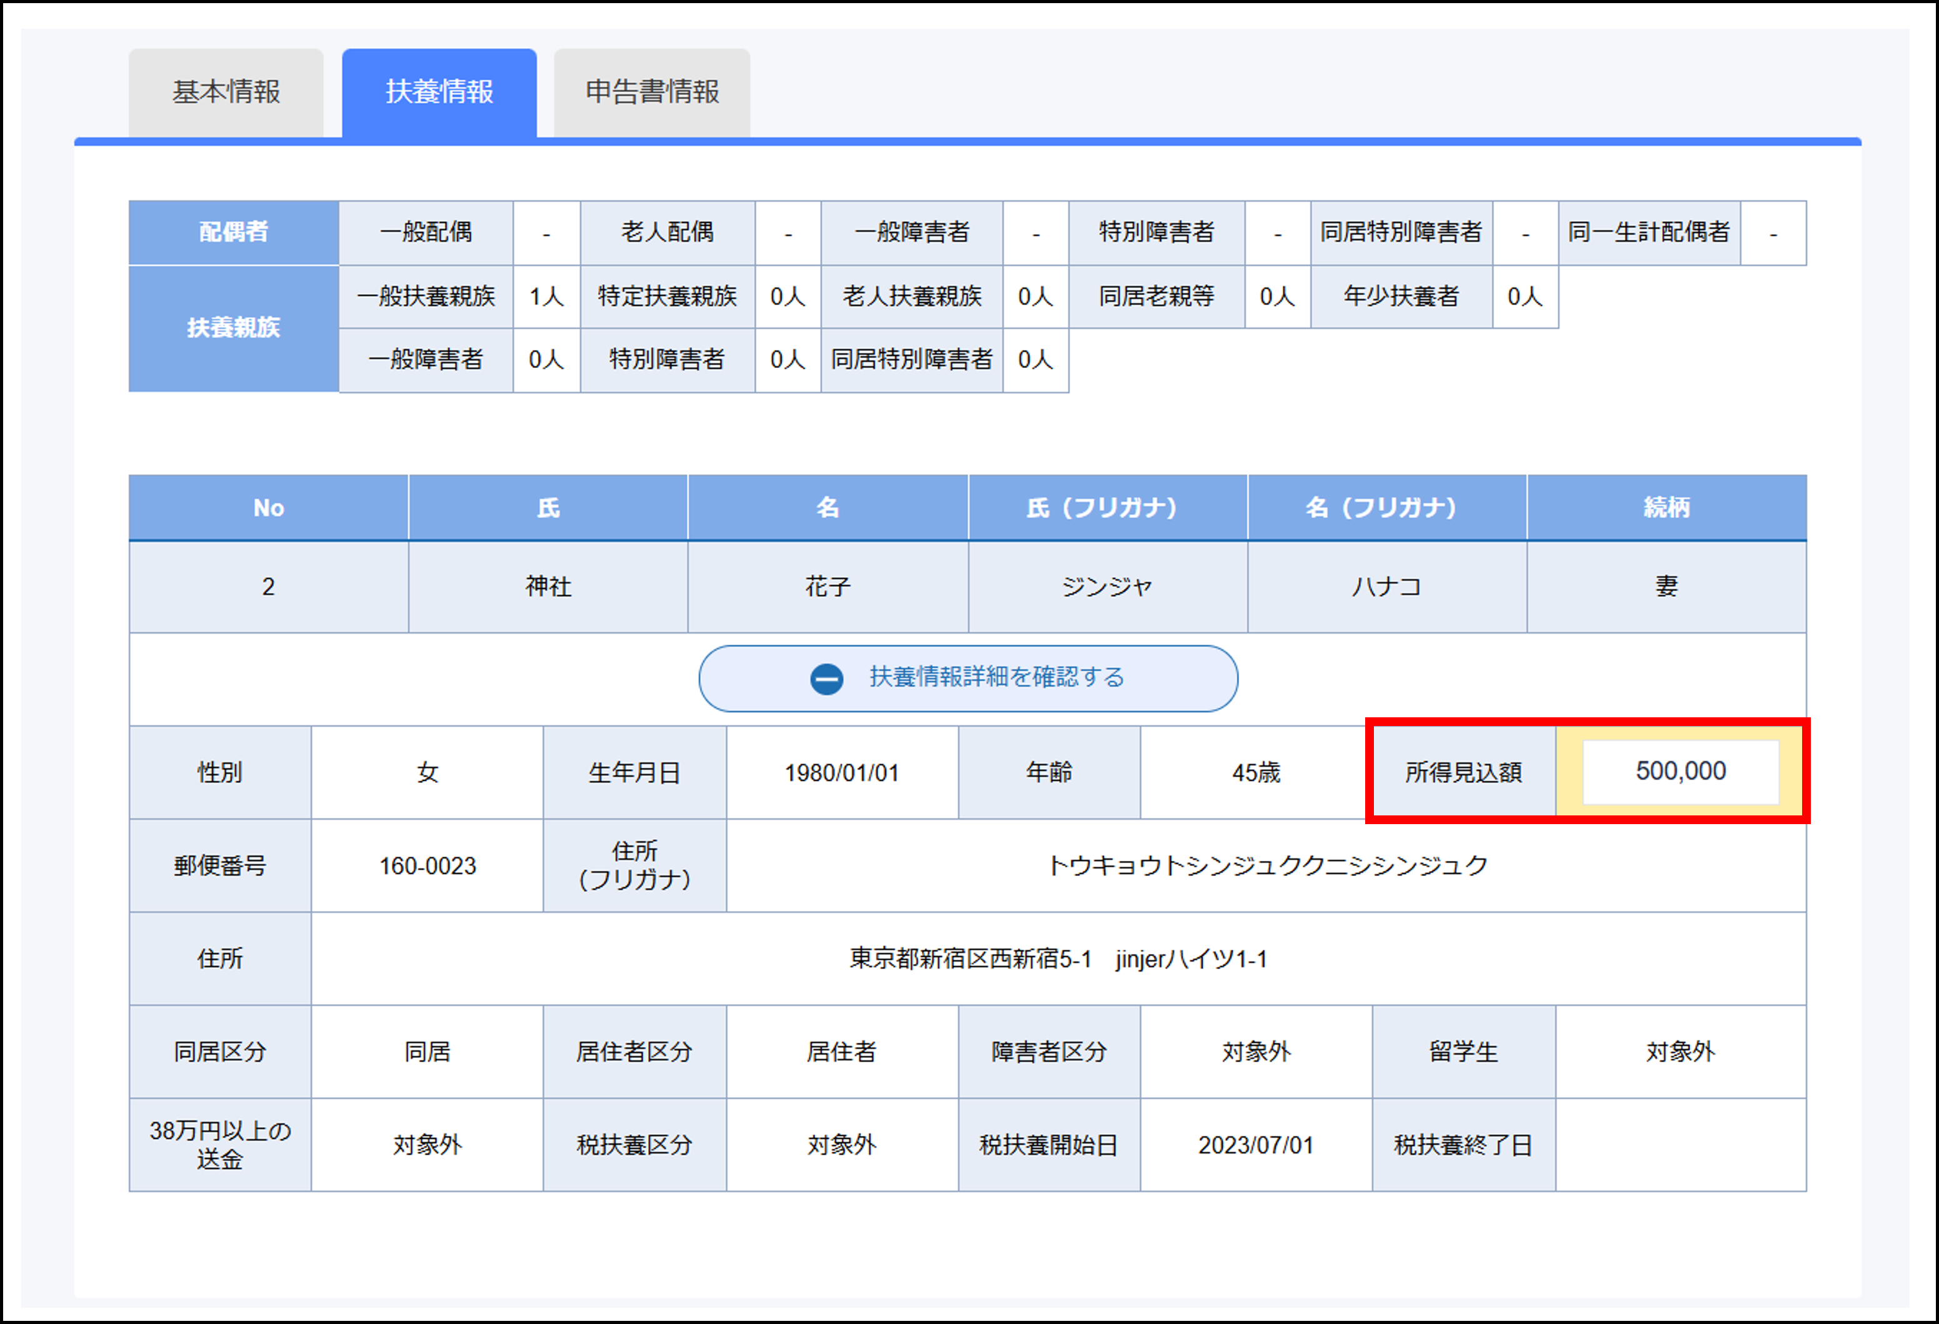Screen dimensions: 1939x1324
Task: Click the 同居区分 value 同居
Action: pos(427,1052)
